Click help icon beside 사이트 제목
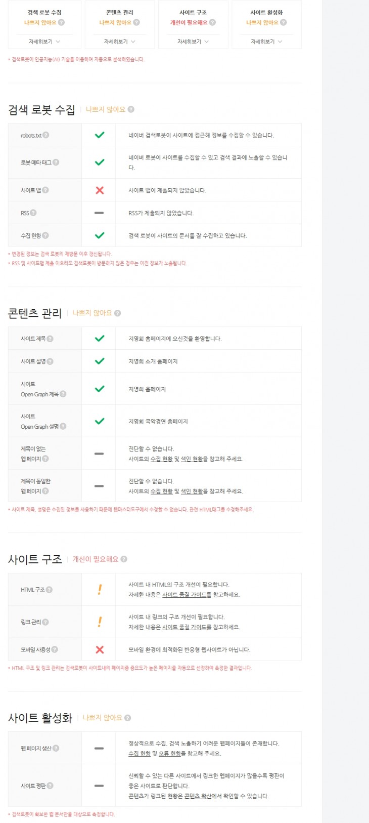 pos(50,339)
